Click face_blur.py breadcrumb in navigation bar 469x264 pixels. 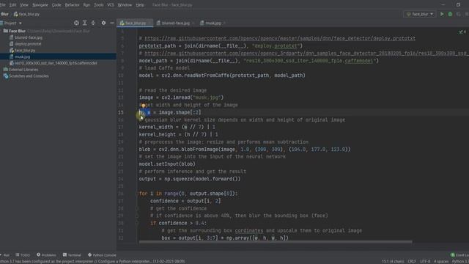tap(26, 14)
